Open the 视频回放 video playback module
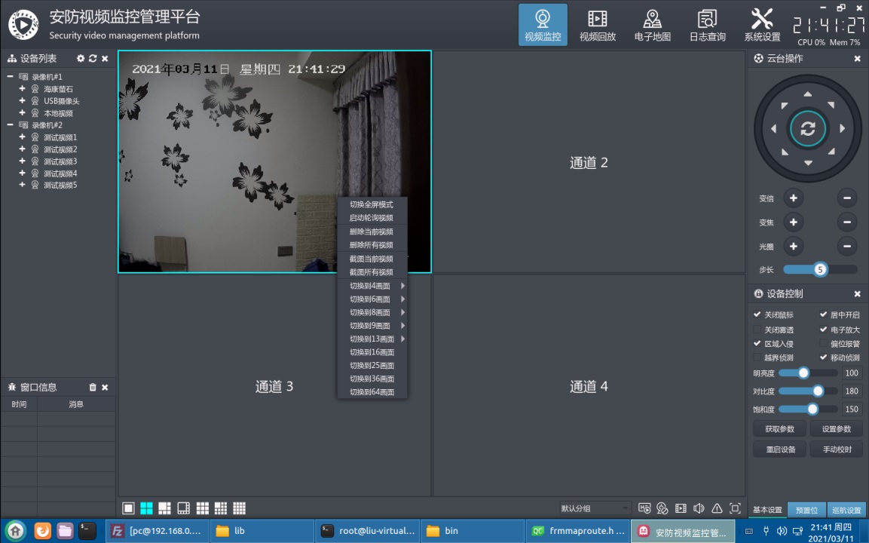 tap(597, 25)
